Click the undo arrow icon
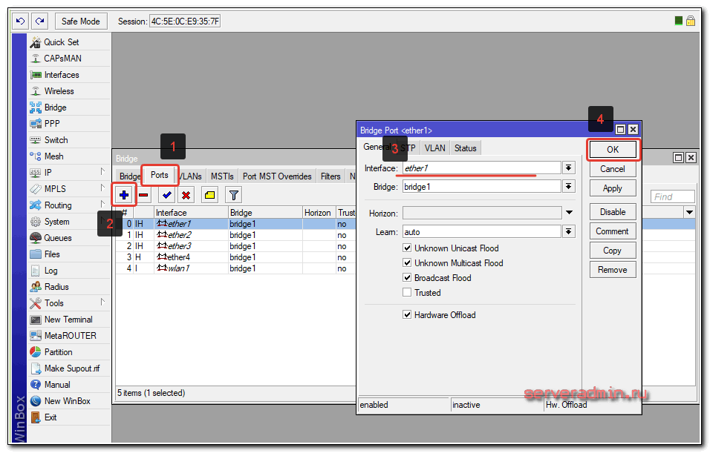Screen dimensions: 710x453 (x=21, y=22)
